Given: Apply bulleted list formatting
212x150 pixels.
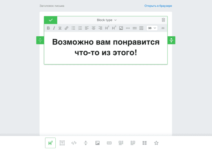Looking at the screenshot, I should 73,28.
